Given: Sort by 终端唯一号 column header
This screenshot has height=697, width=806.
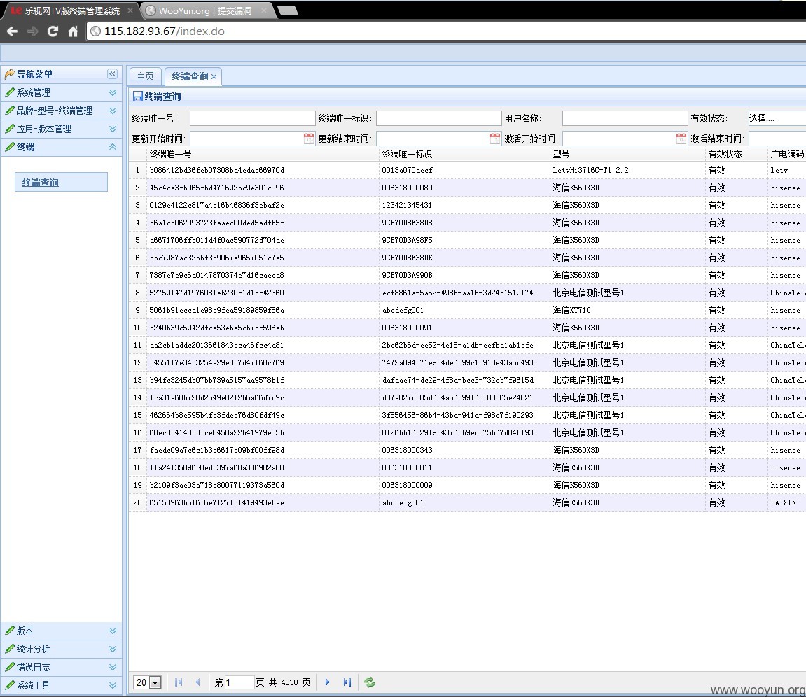Looking at the screenshot, I should click(x=263, y=153).
